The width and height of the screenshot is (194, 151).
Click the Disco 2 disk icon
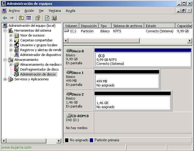point(69,94)
